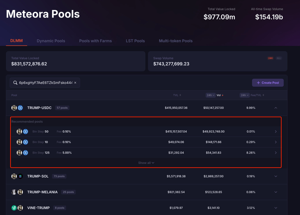This screenshot has height=215, width=300.
Task: Open the 24h dropdown beside Fee/TVL
Action: click(244, 95)
